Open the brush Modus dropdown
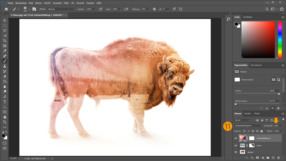The image size is (286, 161). tap(61, 9)
